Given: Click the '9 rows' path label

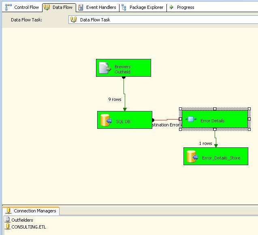Looking at the screenshot, I should tap(115, 99).
